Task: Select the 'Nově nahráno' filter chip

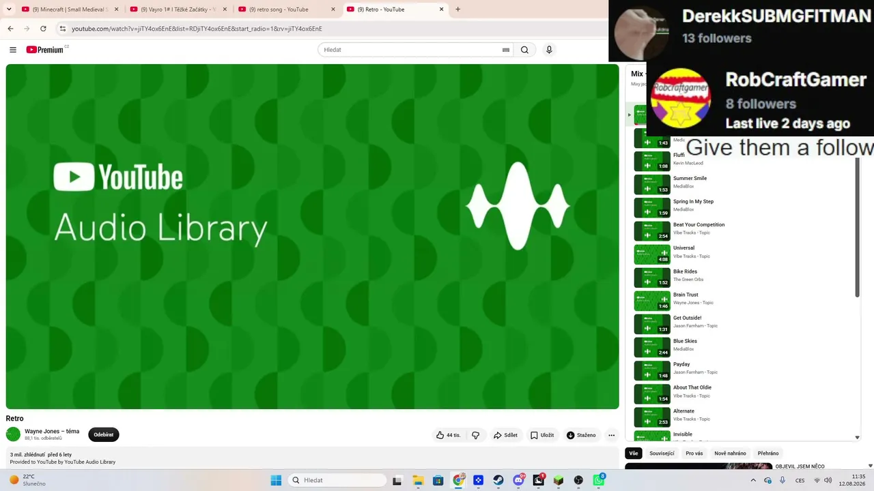Action: click(x=730, y=453)
